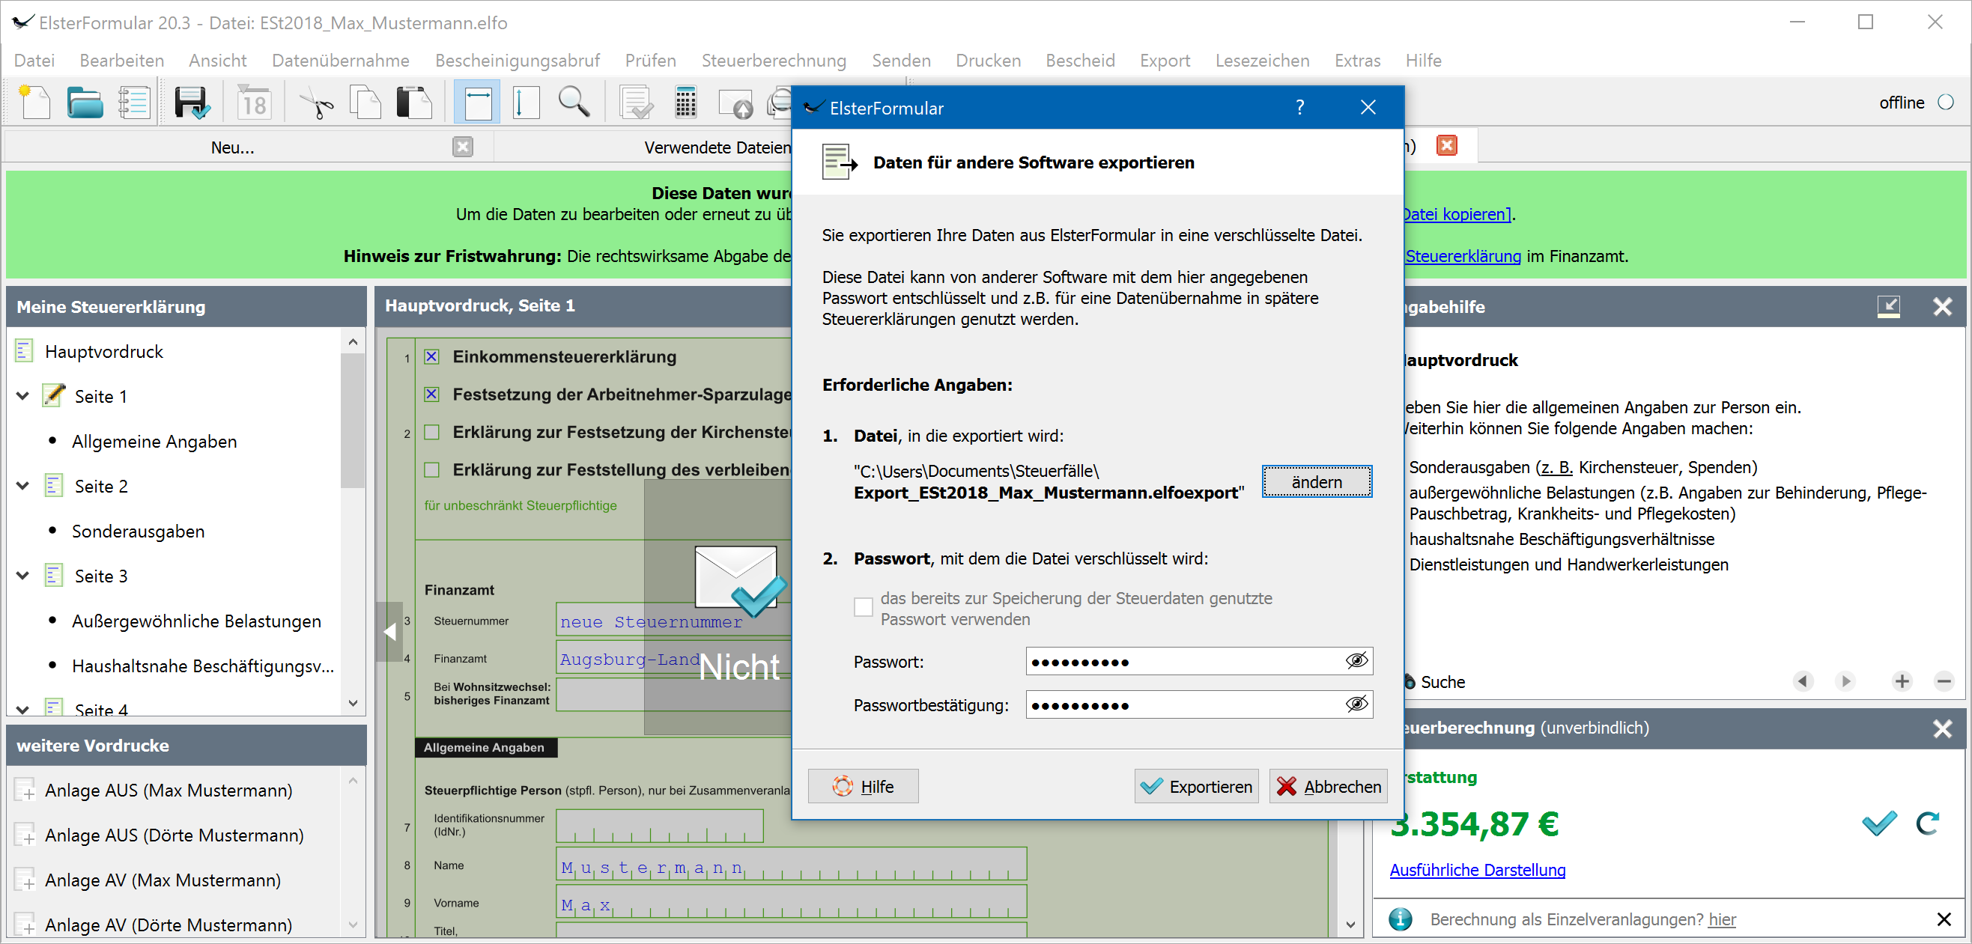Screen dimensions: 1972x944
Task: Click the magnifying glass search icon
Action: click(x=574, y=103)
